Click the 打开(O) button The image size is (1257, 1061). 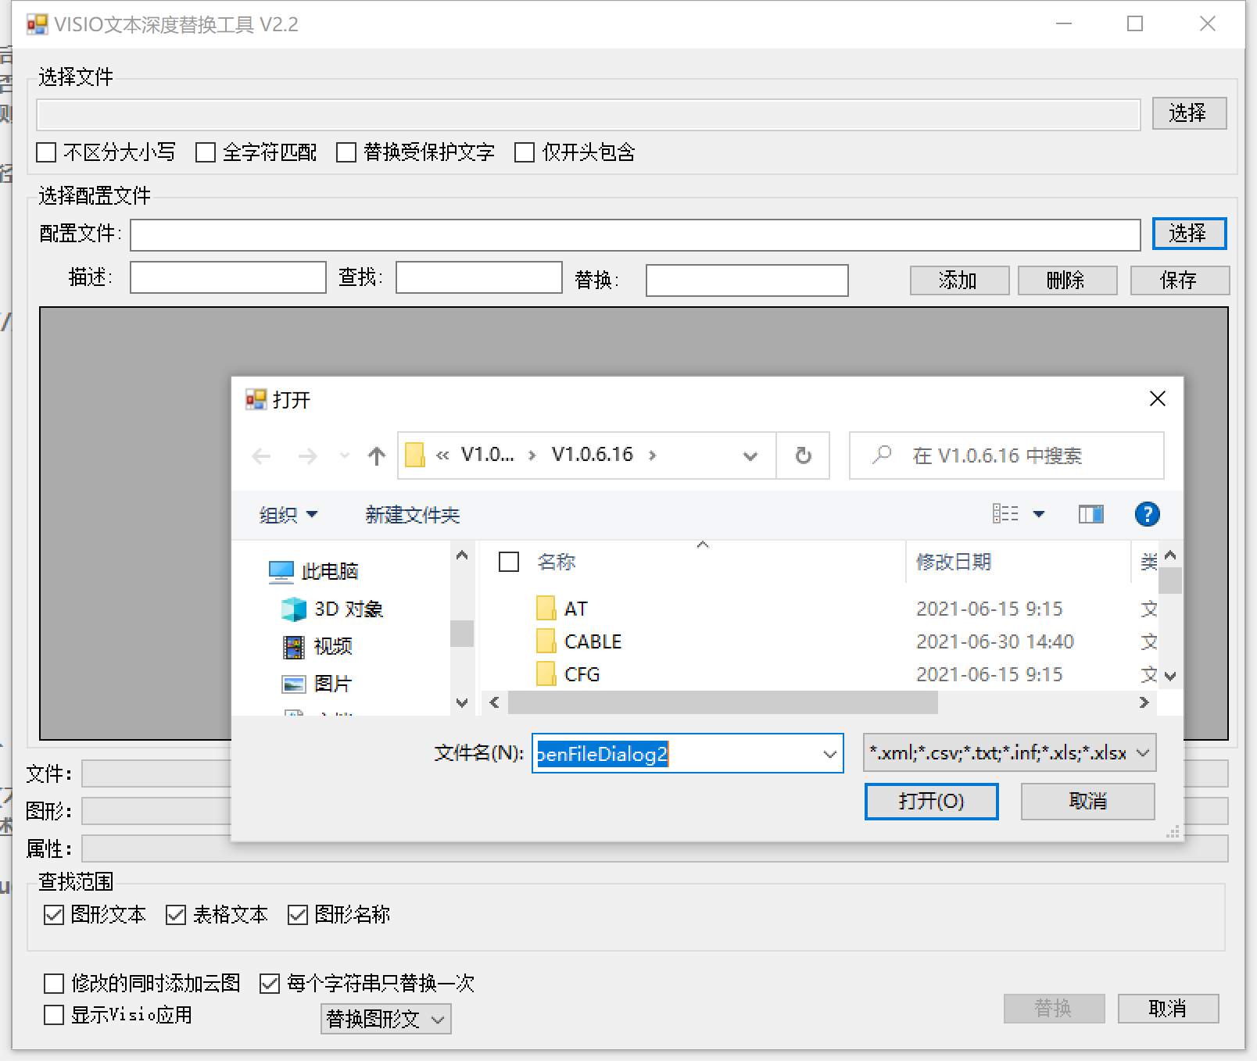pos(931,802)
